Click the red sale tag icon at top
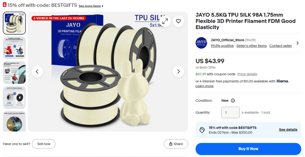The height and width of the screenshot is (157, 305). tap(5, 5)
